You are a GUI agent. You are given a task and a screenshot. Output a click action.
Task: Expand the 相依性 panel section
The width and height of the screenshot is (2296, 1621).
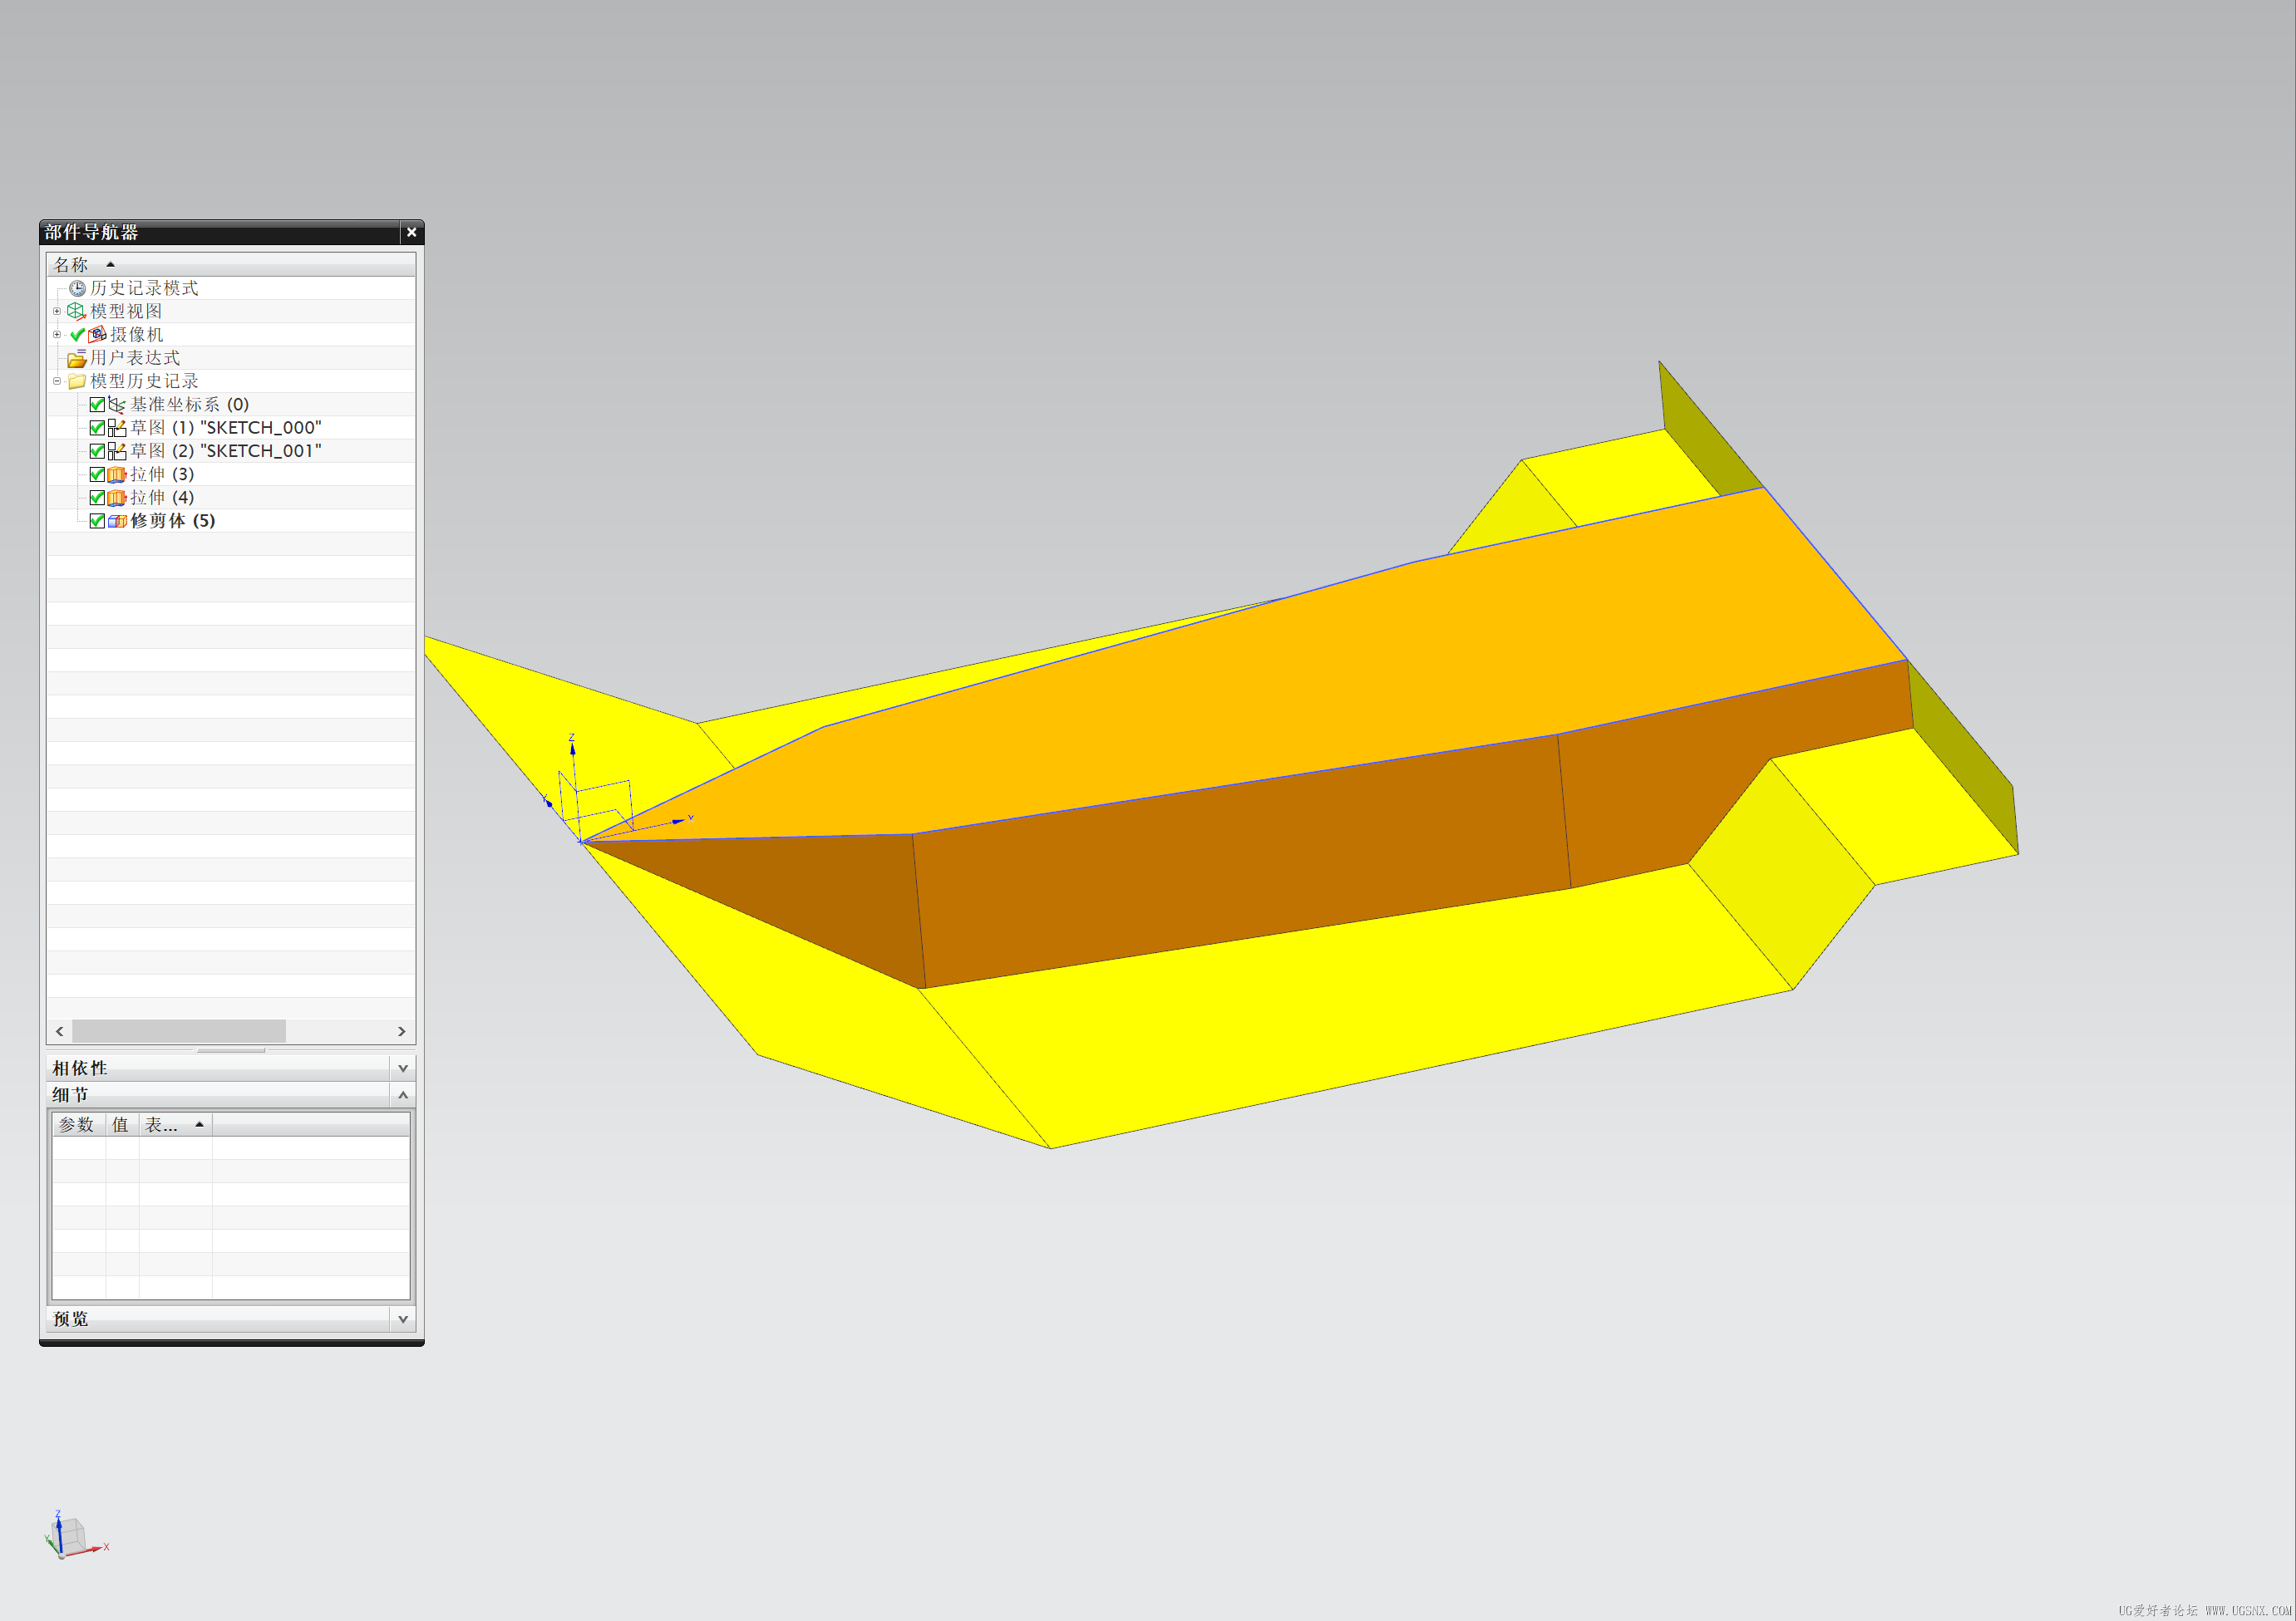pyautogui.click(x=403, y=1068)
